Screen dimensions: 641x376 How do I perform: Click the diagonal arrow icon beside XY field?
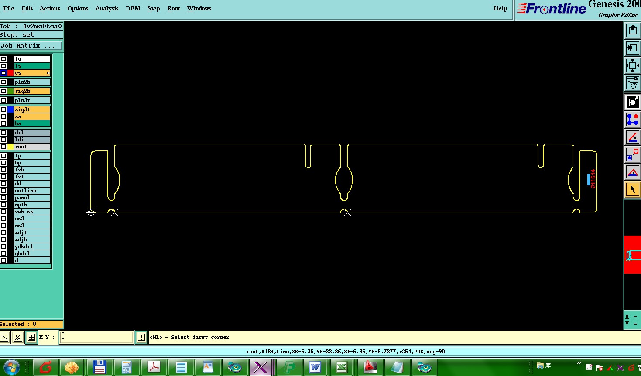point(4,337)
